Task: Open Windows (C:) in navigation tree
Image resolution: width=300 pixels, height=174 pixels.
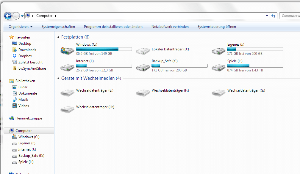Action: [x=26, y=137]
